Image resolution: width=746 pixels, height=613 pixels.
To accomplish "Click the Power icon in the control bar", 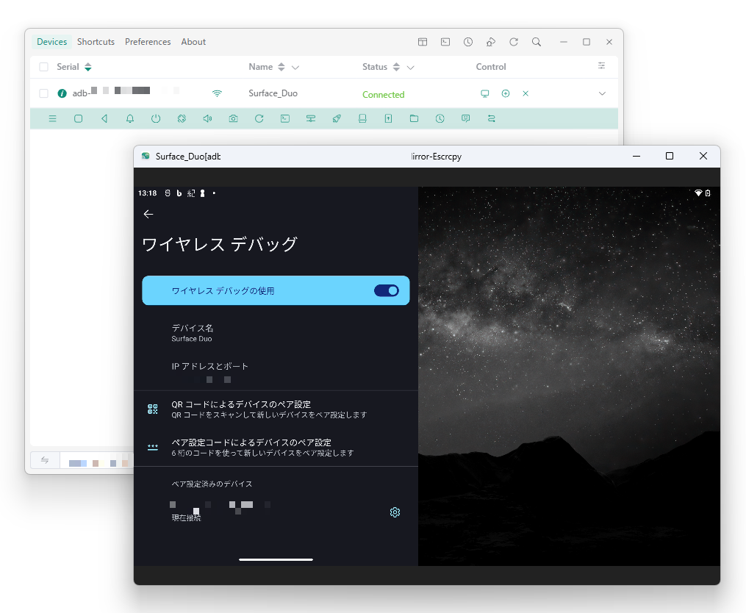I will (x=156, y=118).
